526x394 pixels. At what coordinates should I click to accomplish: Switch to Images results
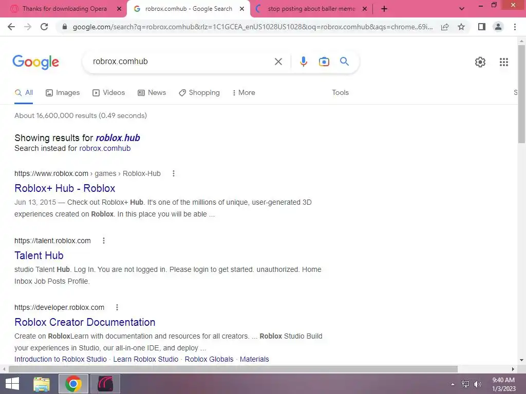click(x=63, y=93)
